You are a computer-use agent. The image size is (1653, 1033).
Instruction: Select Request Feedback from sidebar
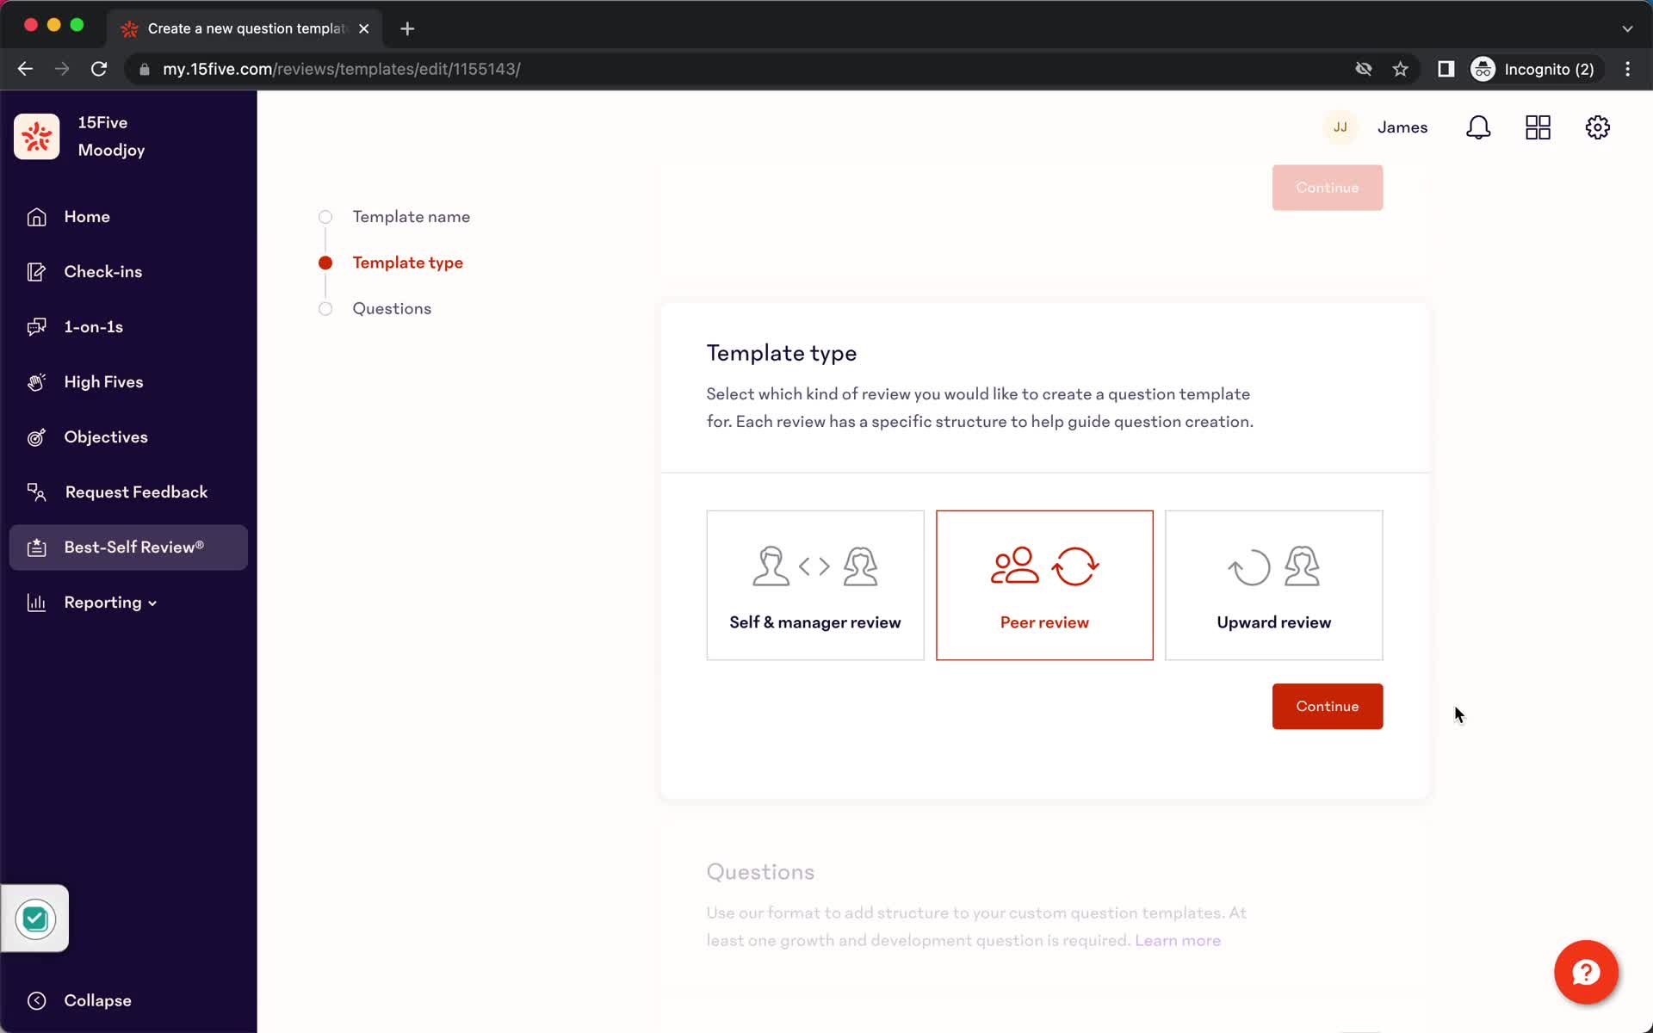pos(136,492)
